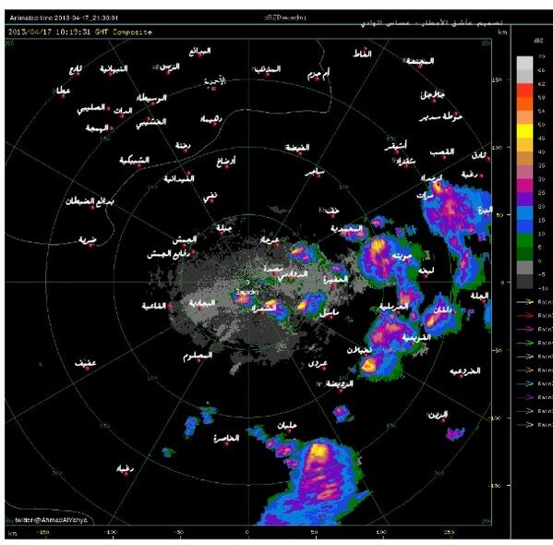Screen dimensions: 553x545
Task: Select the bright yellow swatch on the dBZ scale
Action: [x=524, y=130]
